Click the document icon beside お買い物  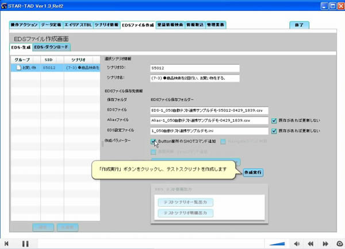point(18,68)
